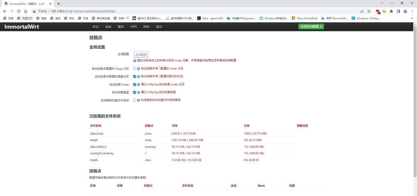417x196 pixels.
Task: Open the New-VirtualDisk bookmark
Action: 305,18
